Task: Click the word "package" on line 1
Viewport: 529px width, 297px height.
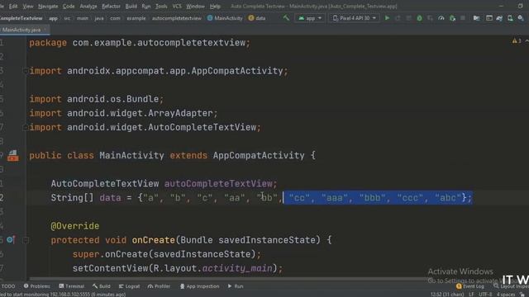Action: pos(48,43)
